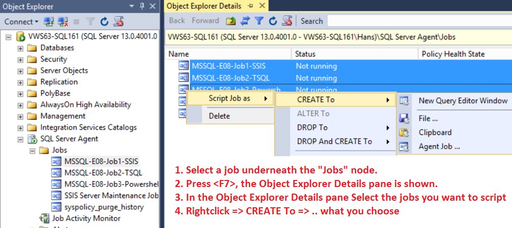Click Forward in Details toolbar
Viewport: 512px width, 228px height.
(x=205, y=21)
